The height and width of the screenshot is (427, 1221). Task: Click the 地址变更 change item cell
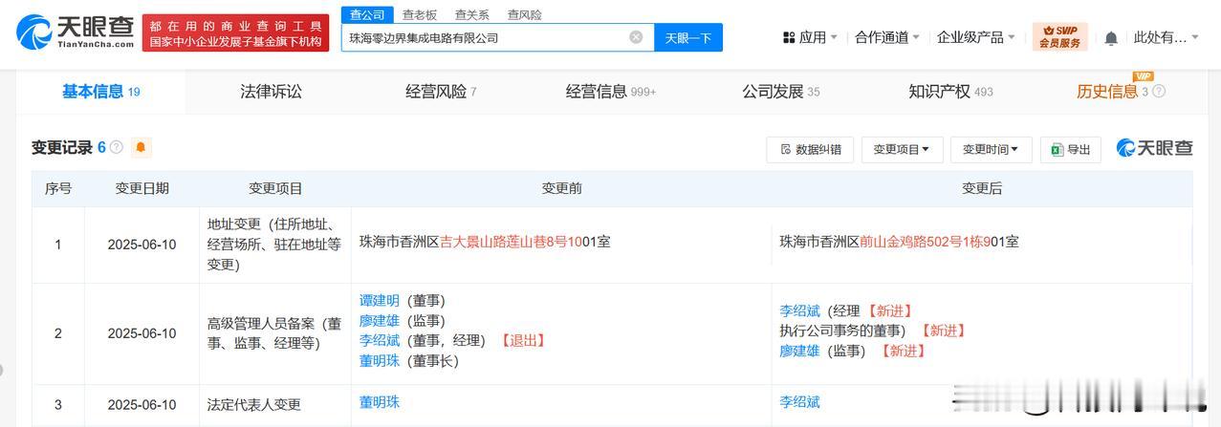[275, 245]
